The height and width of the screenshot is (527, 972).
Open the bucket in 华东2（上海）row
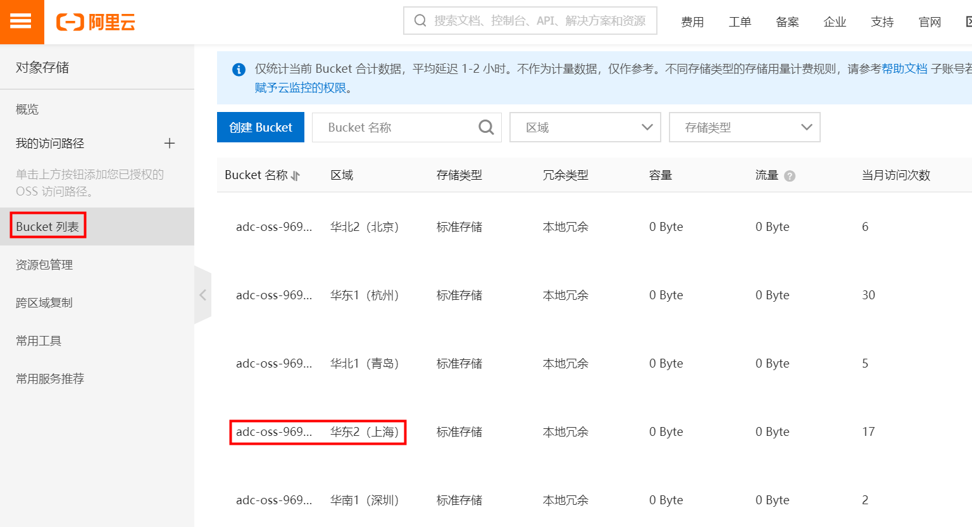[x=273, y=431]
